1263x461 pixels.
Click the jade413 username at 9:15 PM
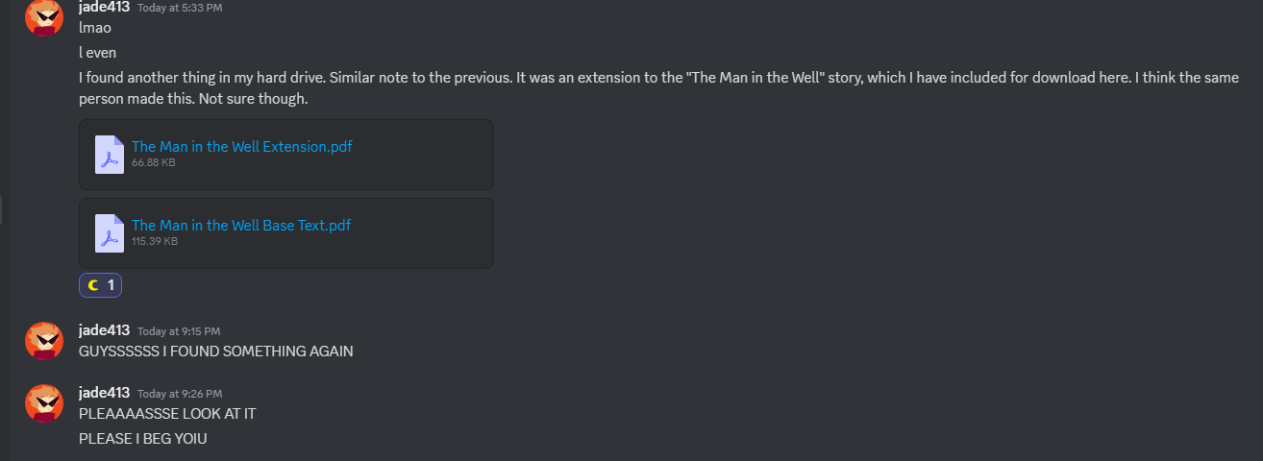coord(104,330)
